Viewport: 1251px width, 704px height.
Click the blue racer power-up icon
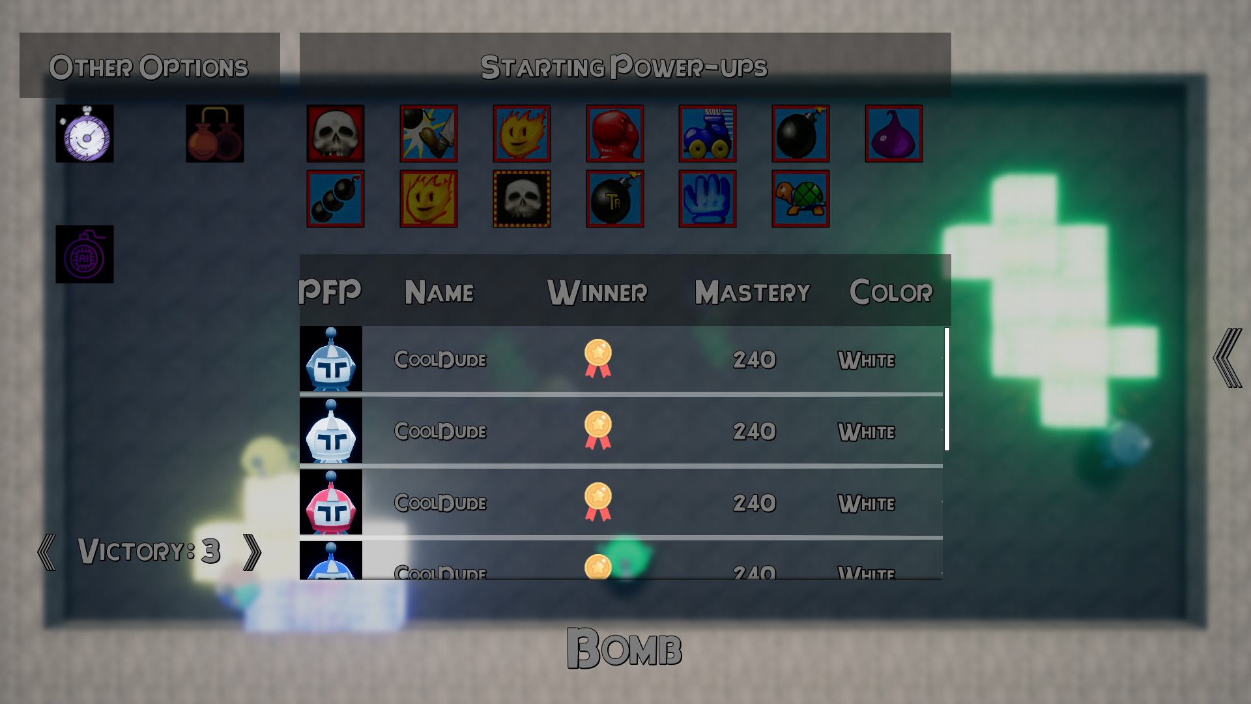coord(707,133)
